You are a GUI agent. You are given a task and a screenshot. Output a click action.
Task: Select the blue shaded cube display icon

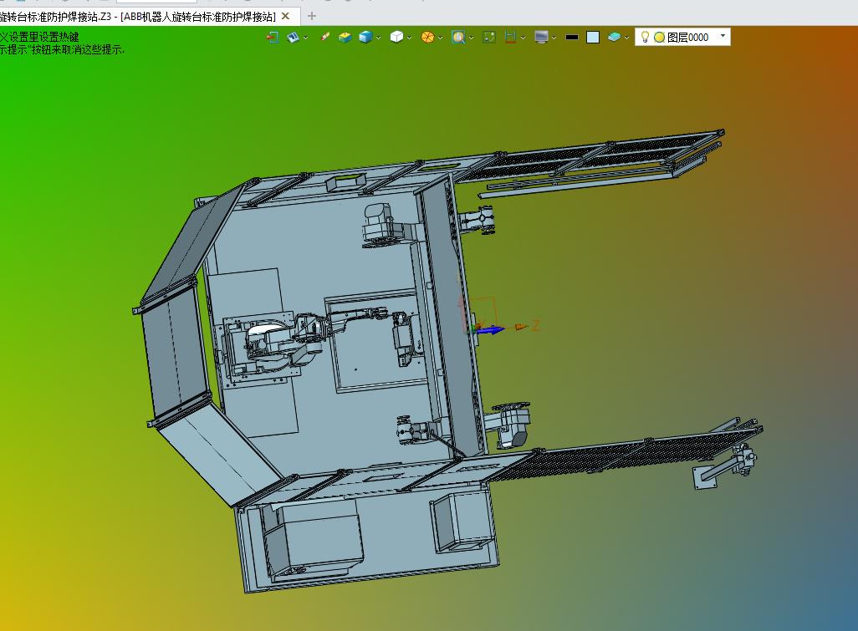[365, 37]
